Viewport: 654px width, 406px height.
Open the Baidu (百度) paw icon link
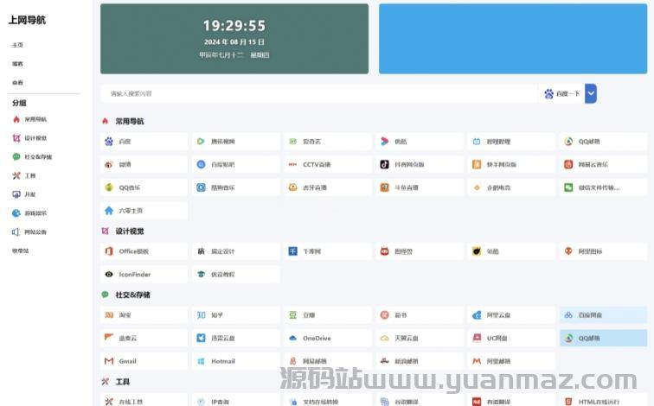click(x=109, y=142)
